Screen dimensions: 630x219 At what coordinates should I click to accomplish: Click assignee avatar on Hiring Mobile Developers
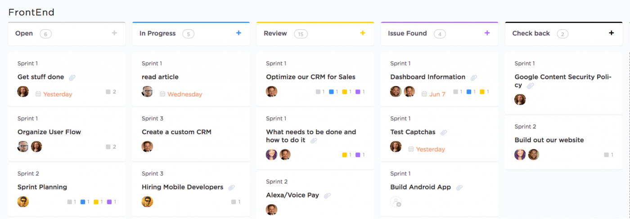click(147, 201)
